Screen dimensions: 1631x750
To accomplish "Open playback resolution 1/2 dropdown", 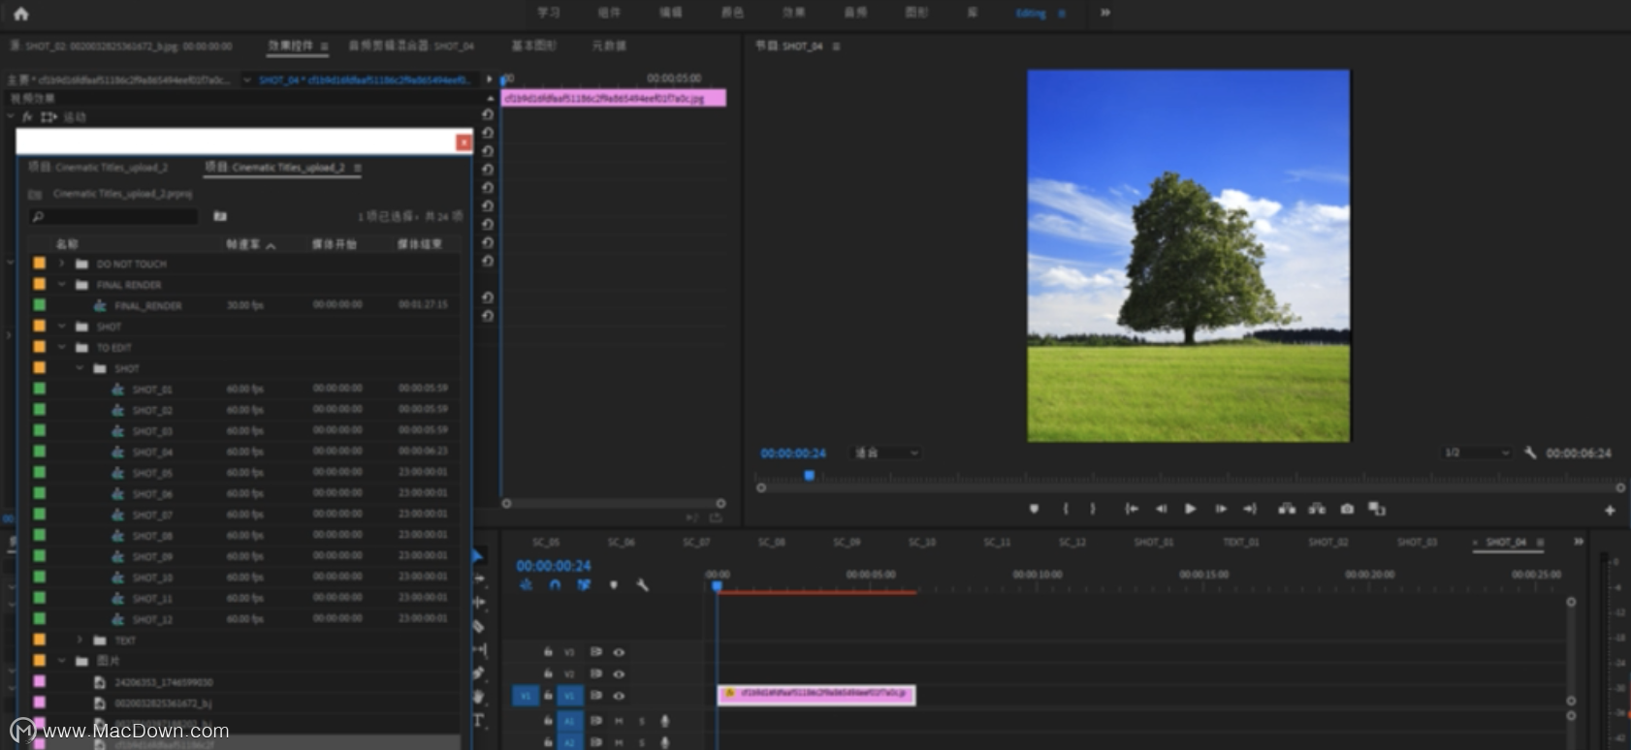I will pos(1477,453).
